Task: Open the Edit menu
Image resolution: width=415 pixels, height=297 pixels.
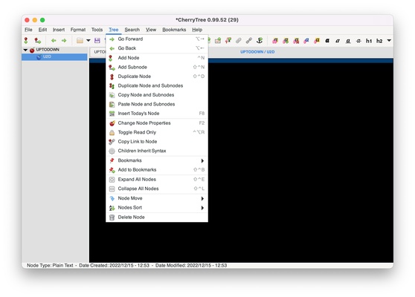Action: pyautogui.click(x=42, y=30)
